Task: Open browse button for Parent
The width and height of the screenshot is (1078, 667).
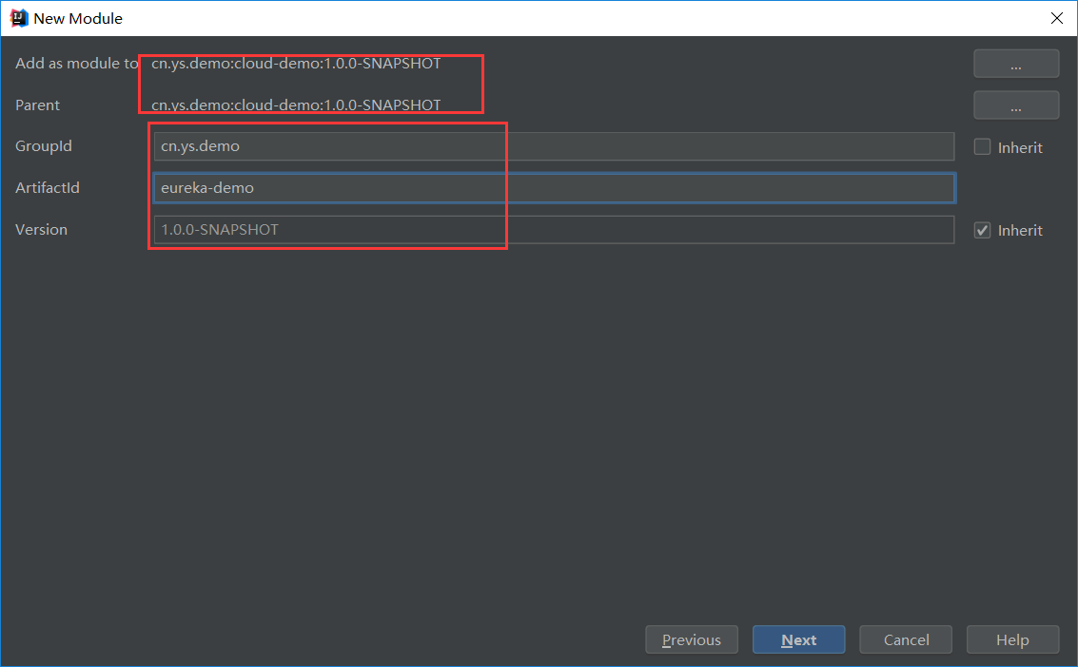Action: [1016, 105]
